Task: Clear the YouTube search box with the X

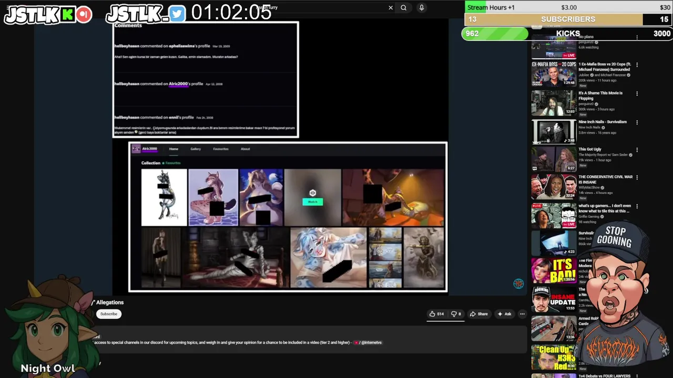Action: pos(391,8)
